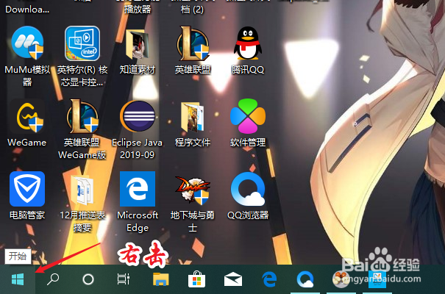Screen dimensions: 445x294
Task: Select the 程序文件 folder
Action: (x=193, y=117)
